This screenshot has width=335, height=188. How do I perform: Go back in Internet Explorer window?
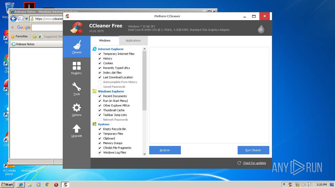point(14,19)
